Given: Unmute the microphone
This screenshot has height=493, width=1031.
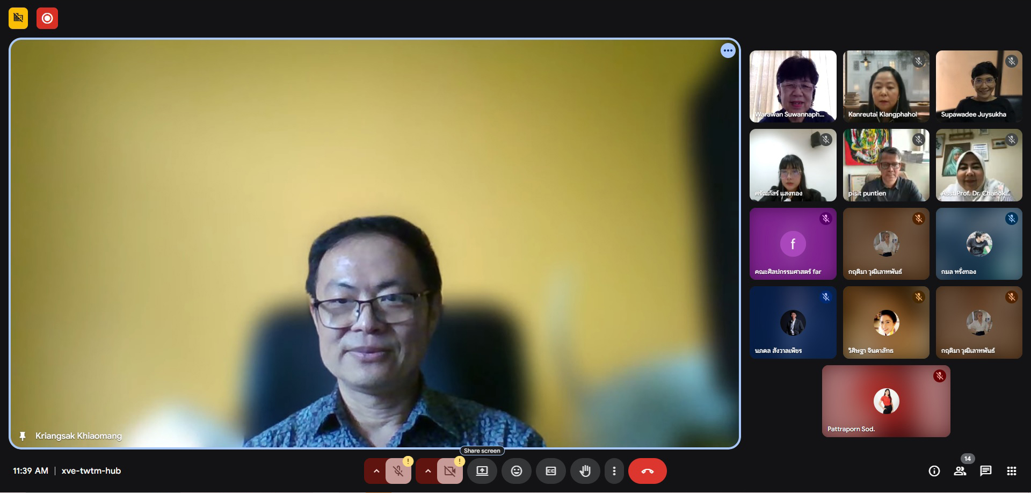Looking at the screenshot, I should point(398,471).
